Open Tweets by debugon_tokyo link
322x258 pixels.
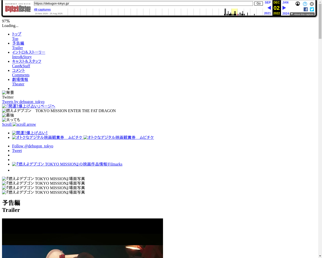click(23, 102)
